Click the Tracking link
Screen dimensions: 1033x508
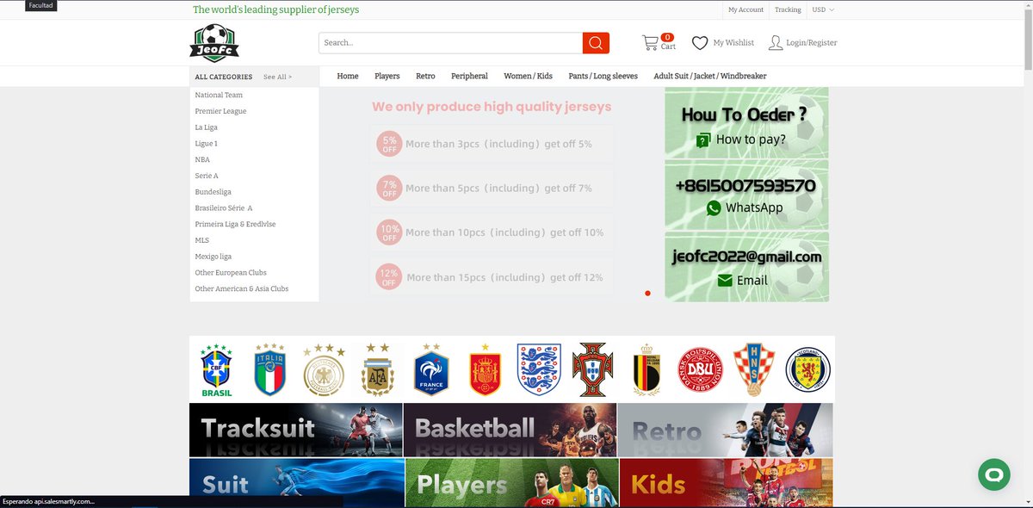point(788,9)
